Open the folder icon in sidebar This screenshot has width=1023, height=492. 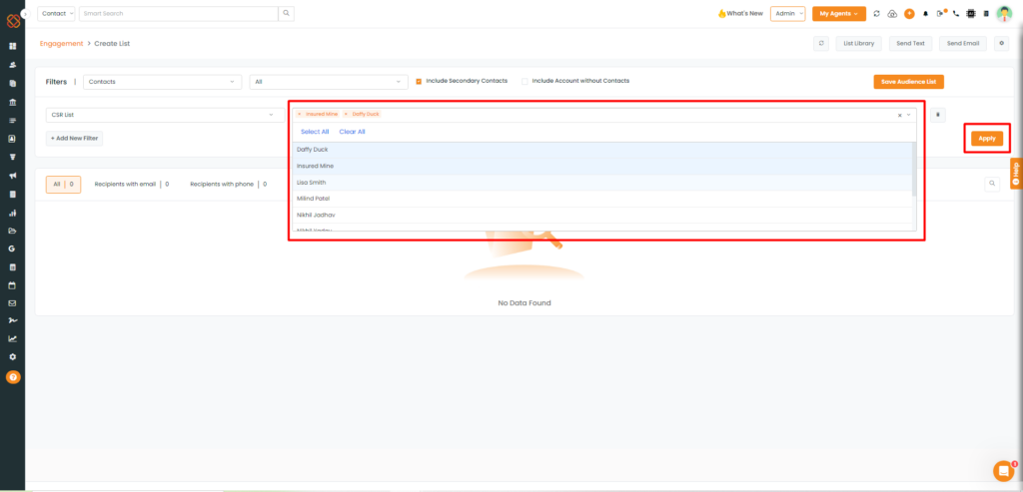coord(12,231)
